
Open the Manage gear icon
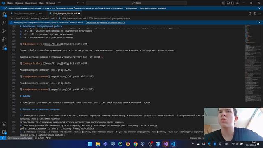tap(4, 132)
